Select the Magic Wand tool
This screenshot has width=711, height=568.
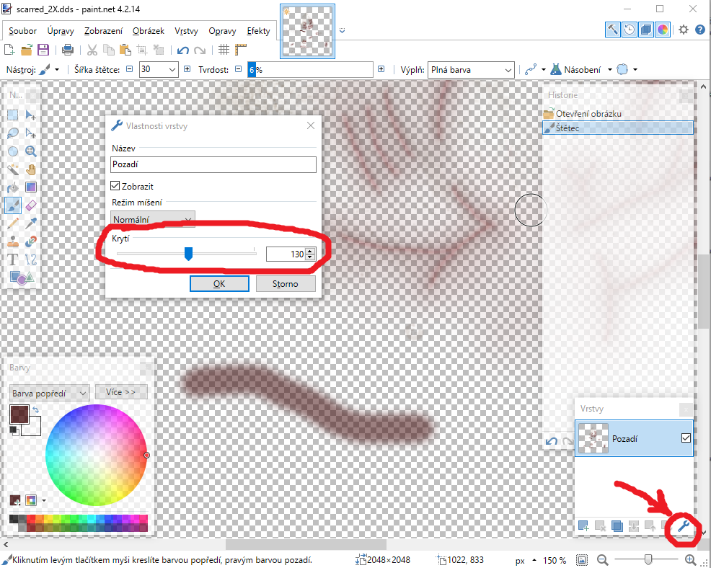pos(13,169)
